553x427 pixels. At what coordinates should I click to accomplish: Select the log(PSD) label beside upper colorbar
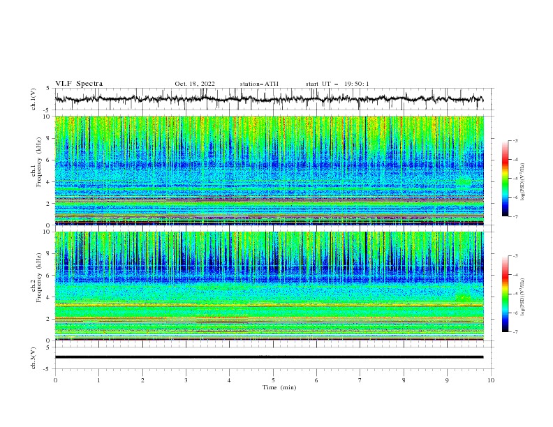click(523, 182)
